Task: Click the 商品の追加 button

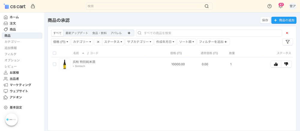Action: 284,20
